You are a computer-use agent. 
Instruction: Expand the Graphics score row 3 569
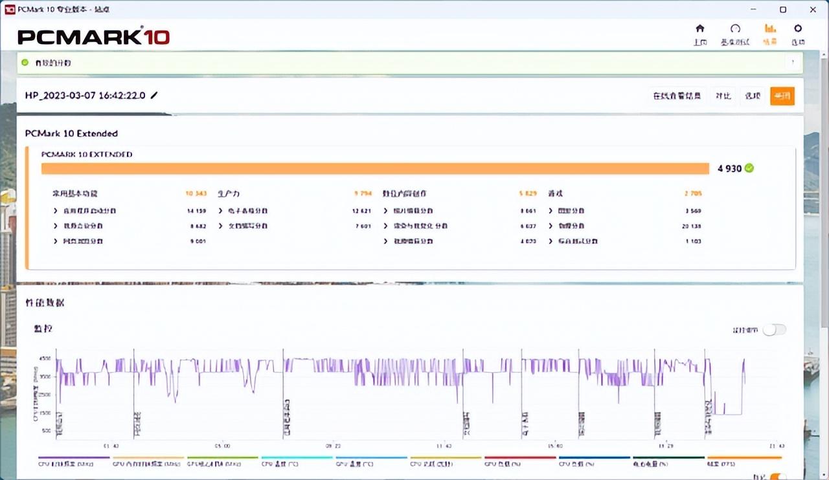point(625,211)
